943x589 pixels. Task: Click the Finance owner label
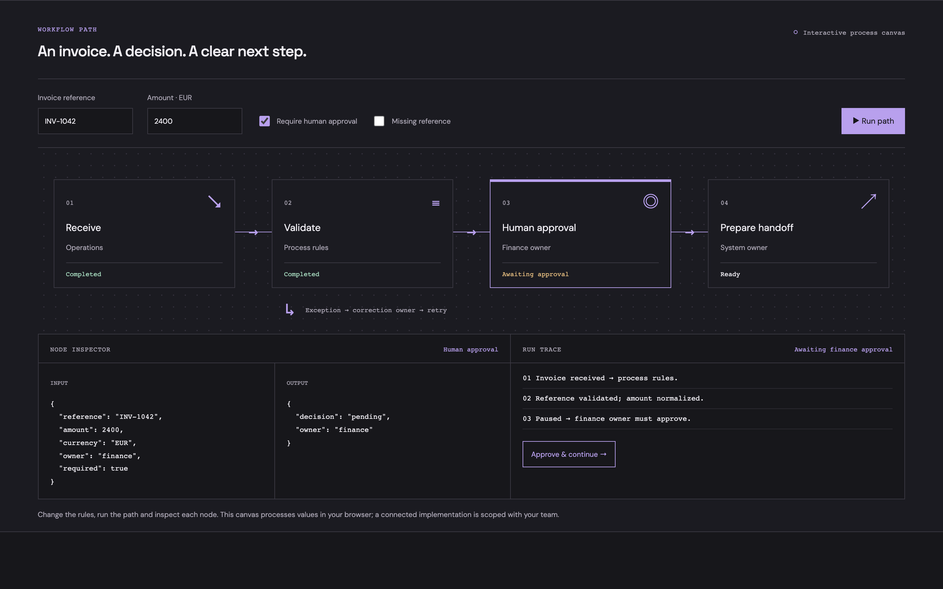(526, 247)
